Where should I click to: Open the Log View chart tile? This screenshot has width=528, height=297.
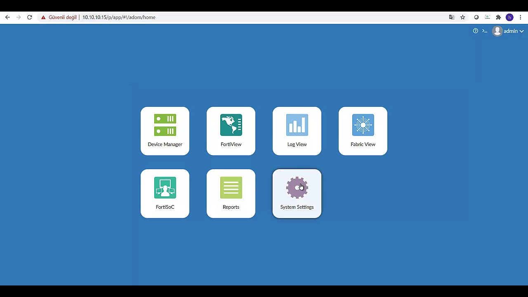(x=297, y=131)
